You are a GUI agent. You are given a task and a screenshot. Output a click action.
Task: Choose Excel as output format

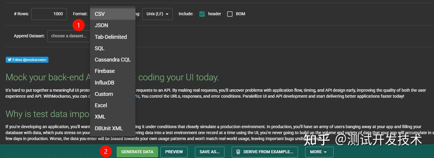[x=101, y=105]
